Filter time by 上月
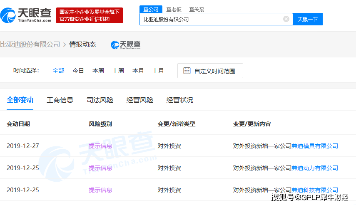 pos(158,71)
